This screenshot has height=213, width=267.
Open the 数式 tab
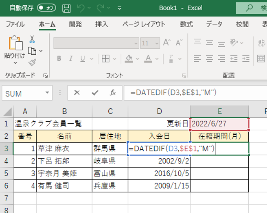click(x=186, y=24)
